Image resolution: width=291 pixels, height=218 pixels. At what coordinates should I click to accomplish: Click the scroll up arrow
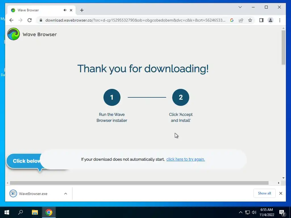point(283,28)
